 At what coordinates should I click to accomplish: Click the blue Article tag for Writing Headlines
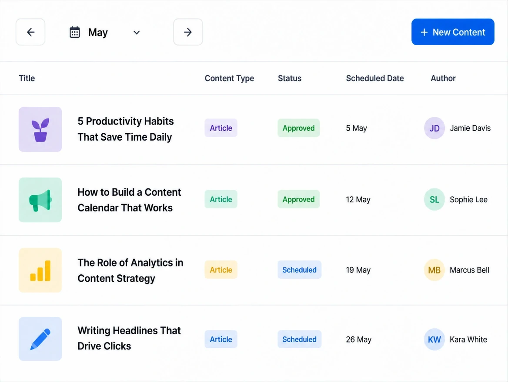coord(221,339)
